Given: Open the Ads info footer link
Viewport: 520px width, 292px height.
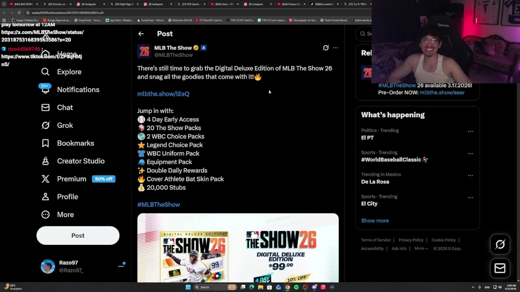Looking at the screenshot, I should (x=399, y=249).
